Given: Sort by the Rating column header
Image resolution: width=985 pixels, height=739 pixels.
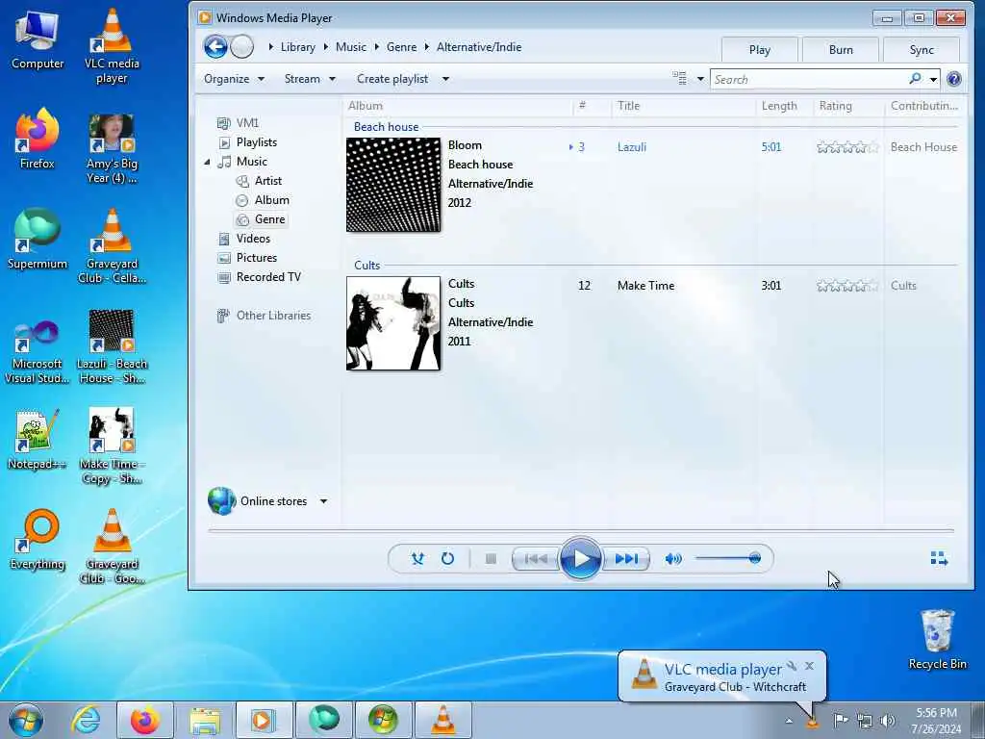Looking at the screenshot, I should click(x=836, y=106).
